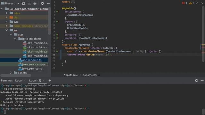Click customElements.define on line 21
Screen dimensions: 205x115
(x=81, y=55)
